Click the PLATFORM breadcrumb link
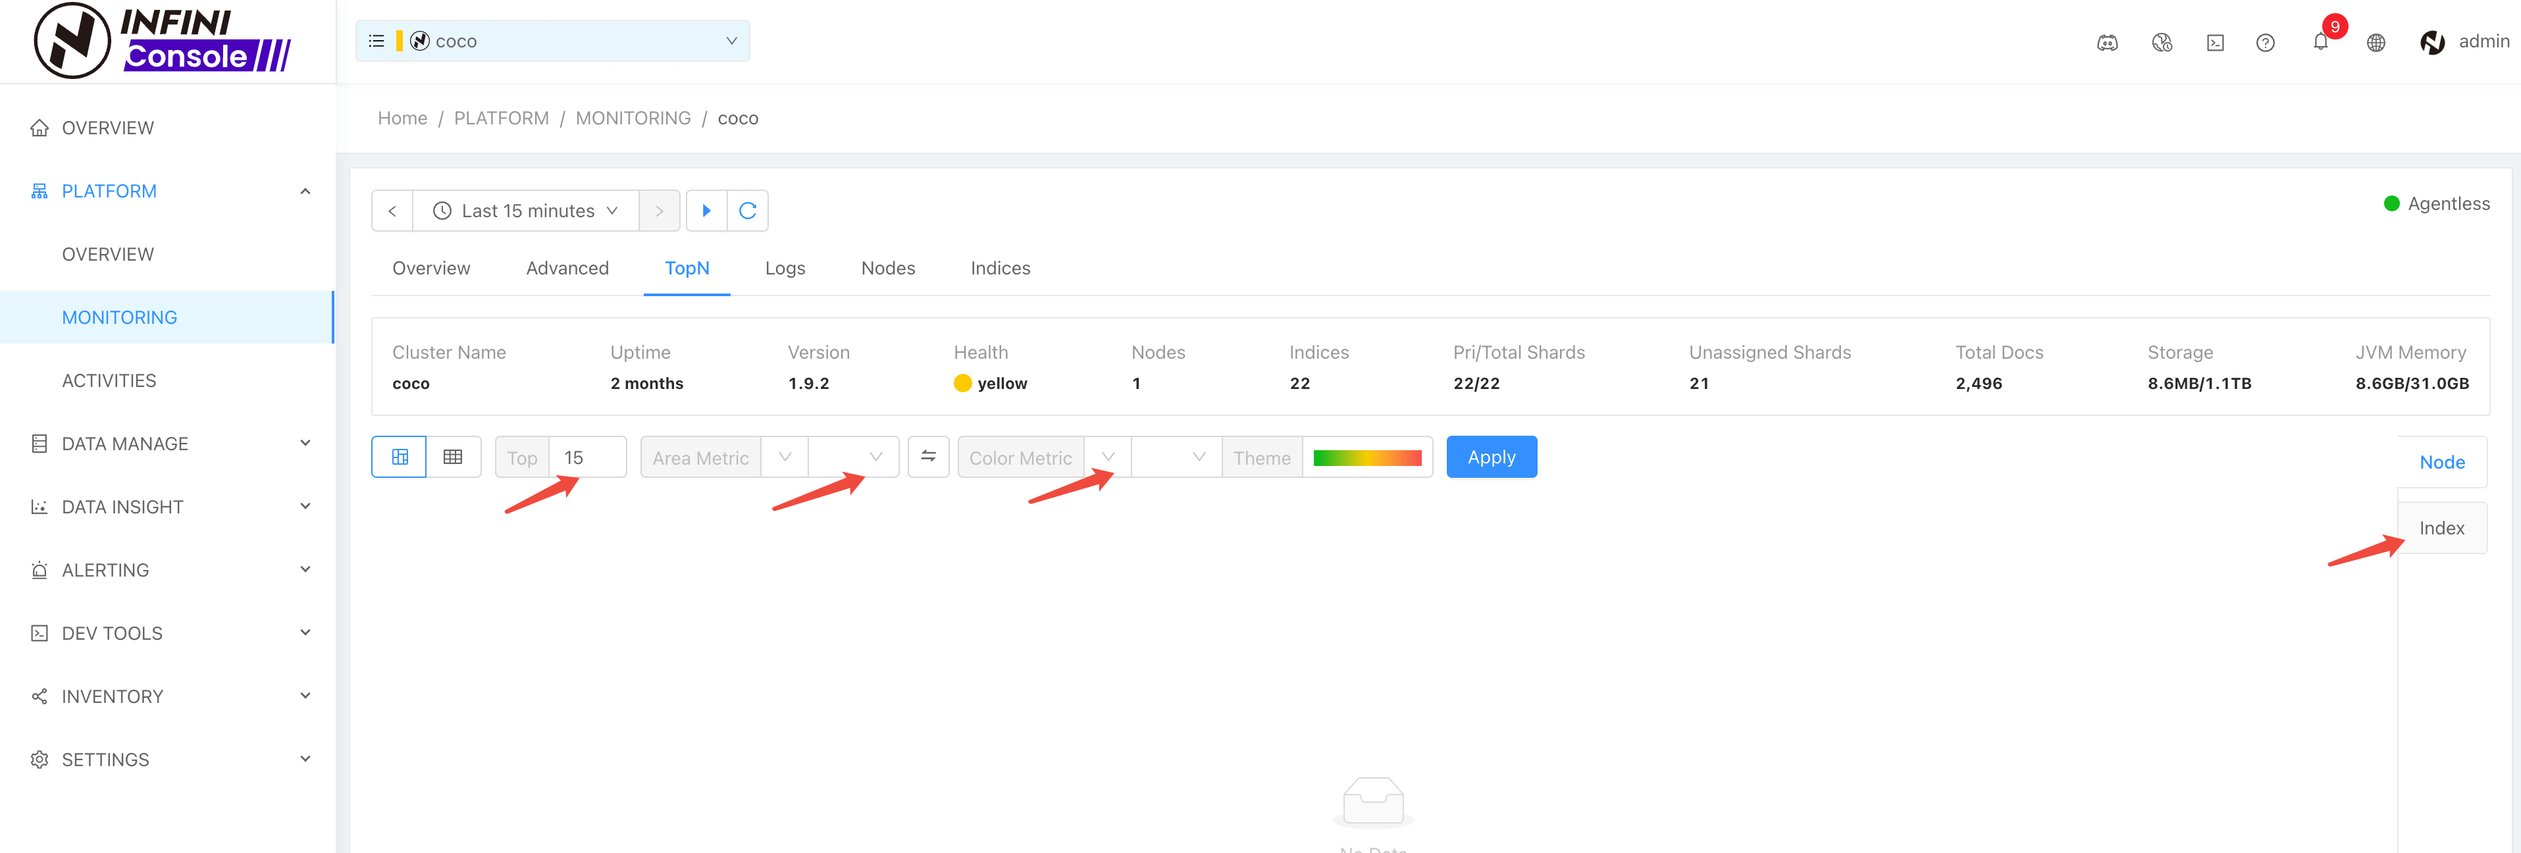 [x=501, y=118]
